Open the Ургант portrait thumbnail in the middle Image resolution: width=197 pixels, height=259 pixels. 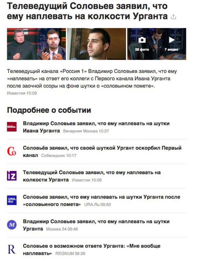[96, 44]
